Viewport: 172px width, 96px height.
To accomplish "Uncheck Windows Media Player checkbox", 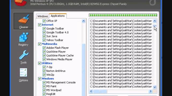I will click(44, 59).
